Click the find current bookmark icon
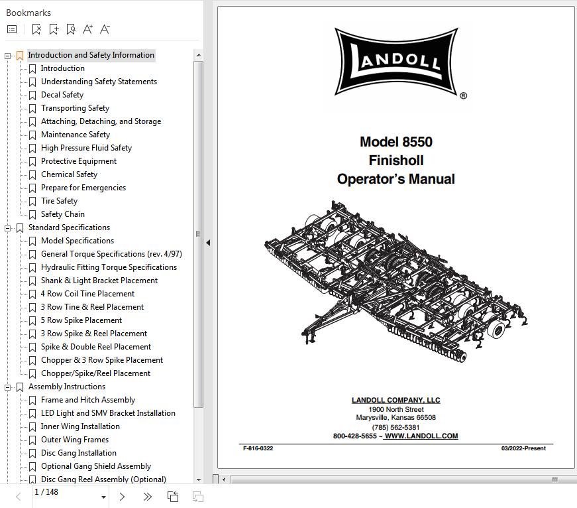 click(x=71, y=29)
